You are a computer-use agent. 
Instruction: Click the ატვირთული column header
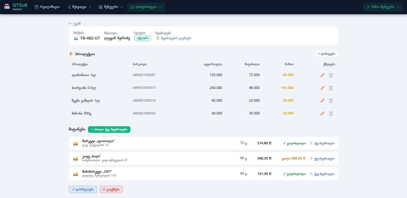(x=213, y=64)
